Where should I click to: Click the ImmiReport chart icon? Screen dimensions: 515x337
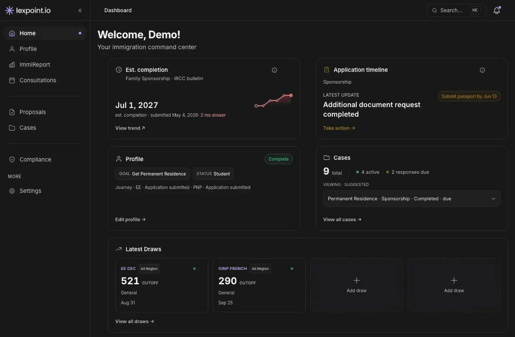12,65
